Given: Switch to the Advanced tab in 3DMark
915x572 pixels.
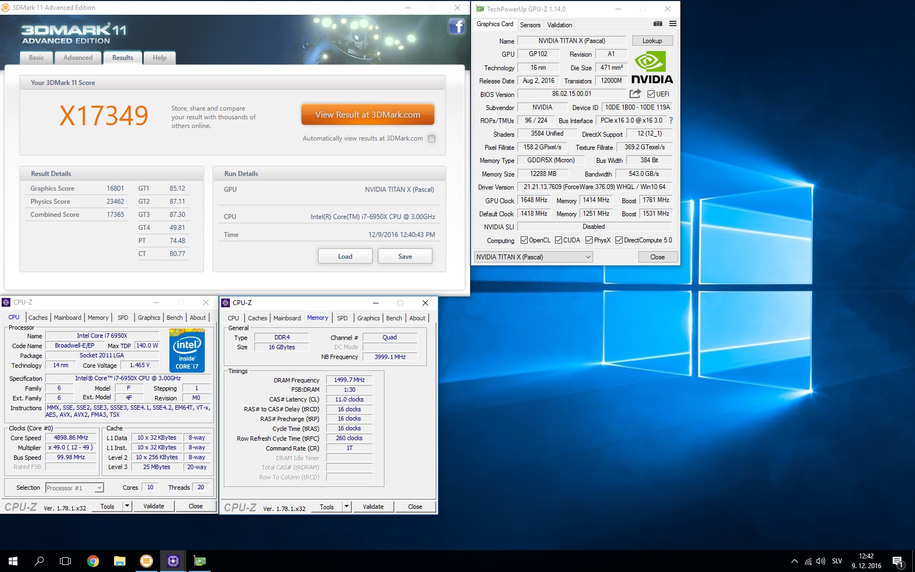Looking at the screenshot, I should coord(78,58).
